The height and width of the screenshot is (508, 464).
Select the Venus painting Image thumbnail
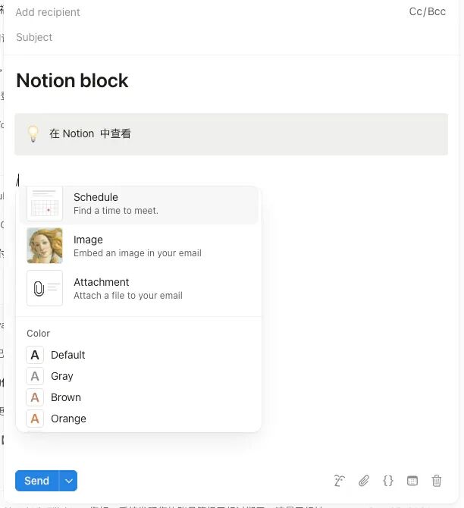pyautogui.click(x=45, y=246)
